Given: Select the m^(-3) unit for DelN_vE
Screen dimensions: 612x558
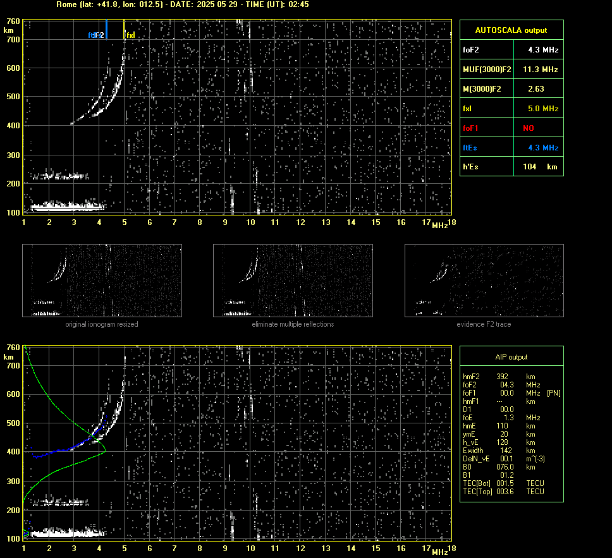Looking at the screenshot, I should coord(535,459).
